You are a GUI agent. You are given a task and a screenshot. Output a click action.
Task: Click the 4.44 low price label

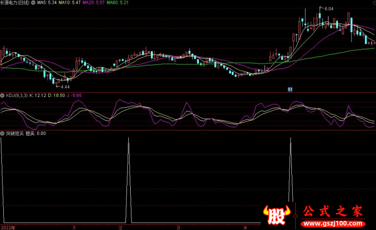[64, 87]
